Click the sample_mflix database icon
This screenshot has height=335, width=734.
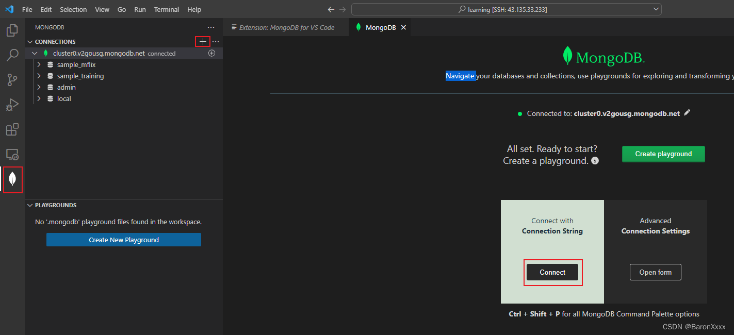(50, 65)
